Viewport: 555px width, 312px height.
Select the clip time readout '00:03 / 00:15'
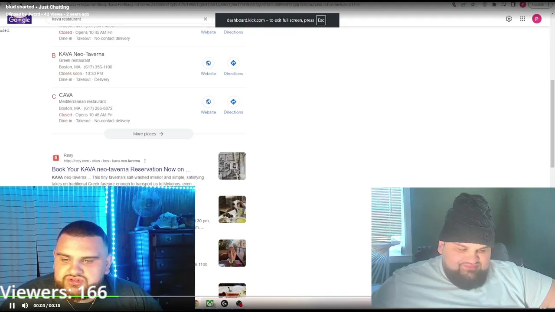(x=47, y=305)
